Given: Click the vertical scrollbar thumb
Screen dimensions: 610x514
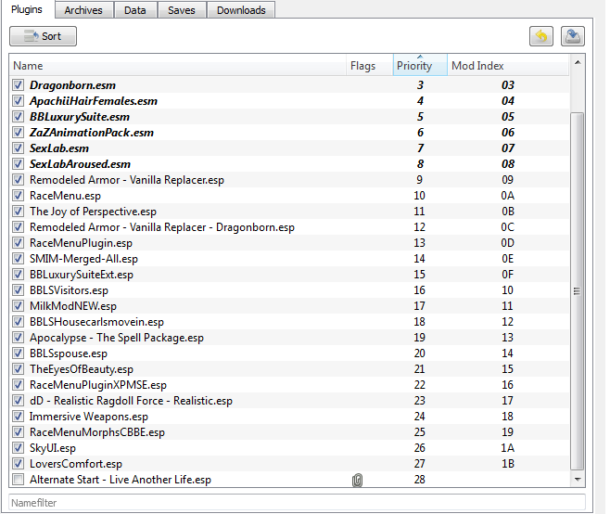Looking at the screenshot, I should click(578, 291).
